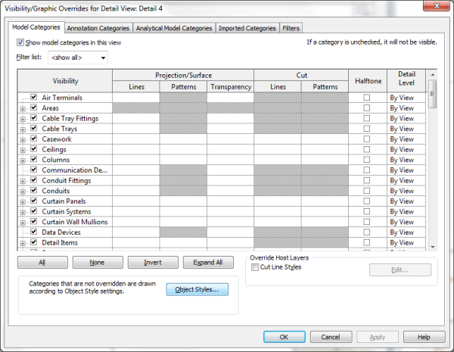Screen dimensions: 454x352
Task: Expand the Curtain Systems category
Action: [23, 213]
